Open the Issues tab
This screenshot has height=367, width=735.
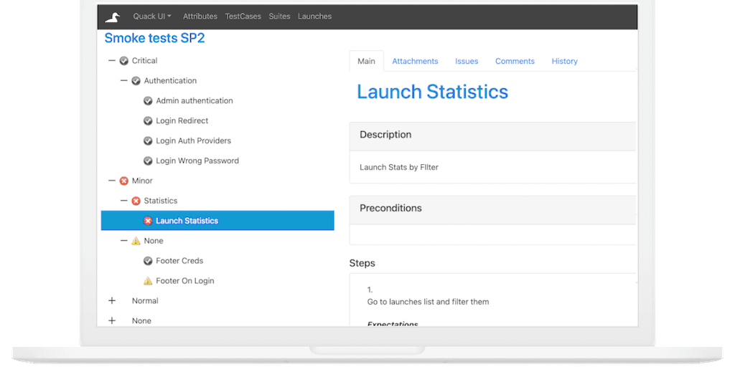coord(467,62)
